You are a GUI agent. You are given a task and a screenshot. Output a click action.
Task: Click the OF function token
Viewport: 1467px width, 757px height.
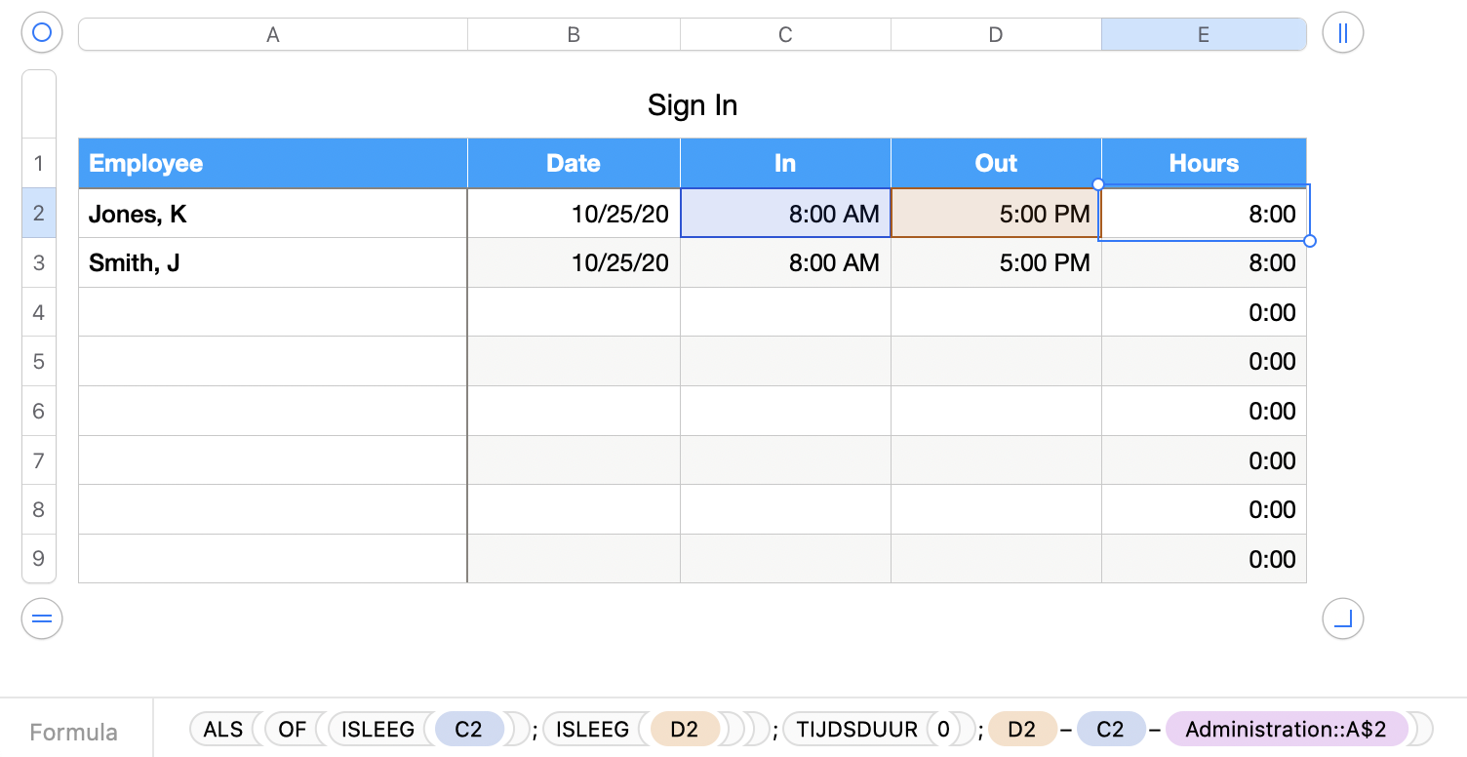(293, 730)
